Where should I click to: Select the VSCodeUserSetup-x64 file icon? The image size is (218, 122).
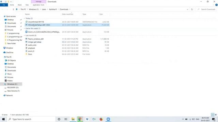(27, 25)
